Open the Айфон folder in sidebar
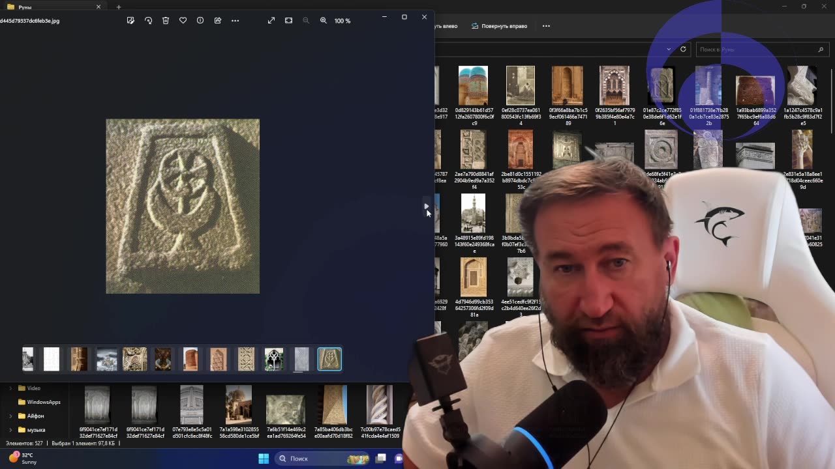The width and height of the screenshot is (835, 469). click(x=31, y=416)
